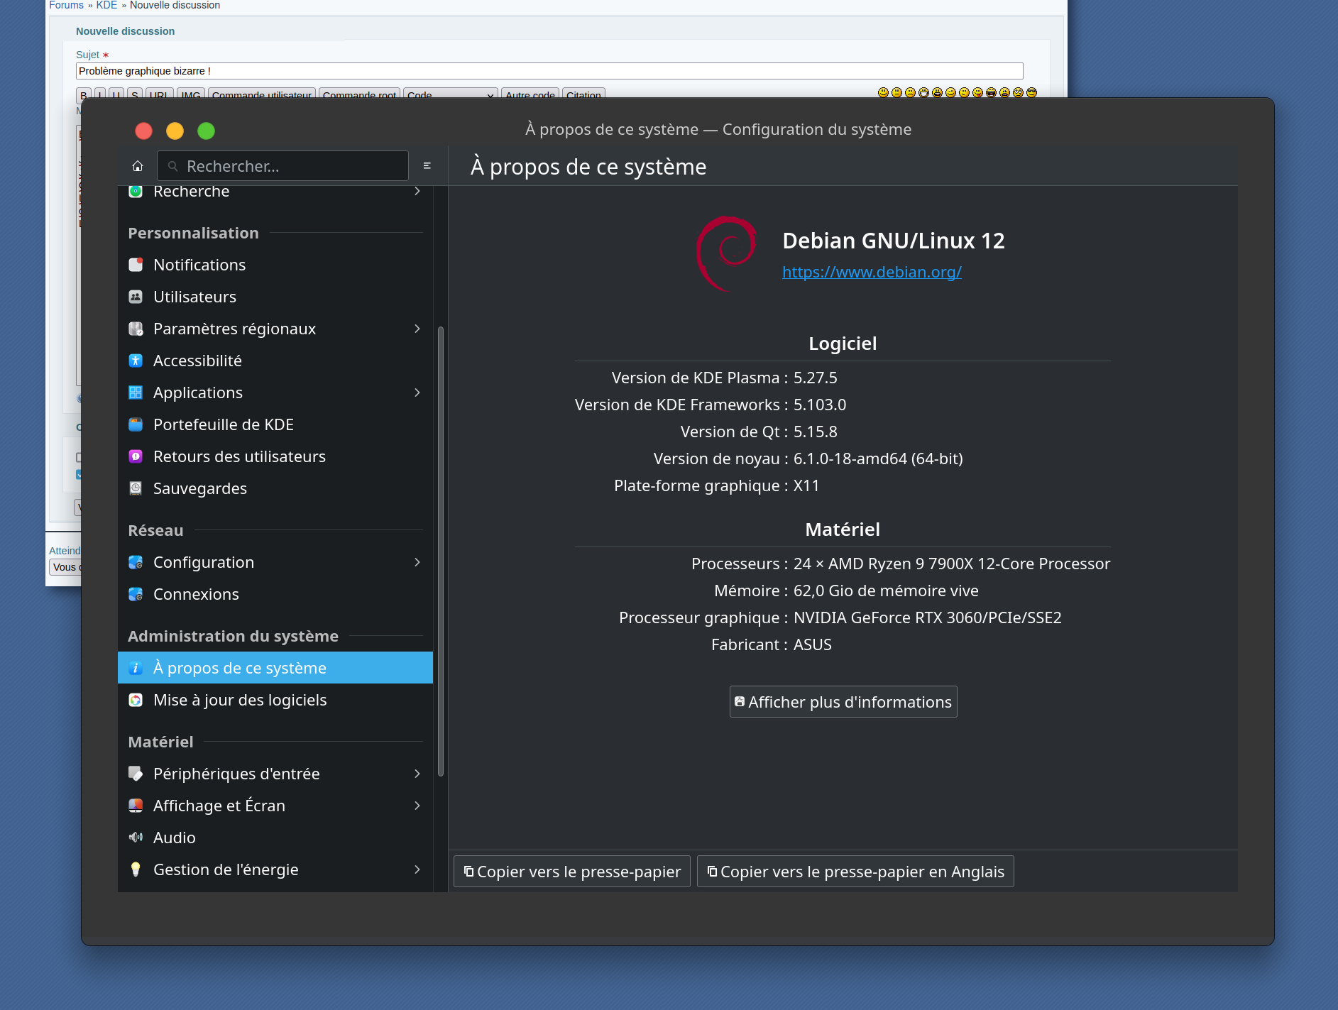Open the Mise à jour des logiciels icon

pos(136,699)
